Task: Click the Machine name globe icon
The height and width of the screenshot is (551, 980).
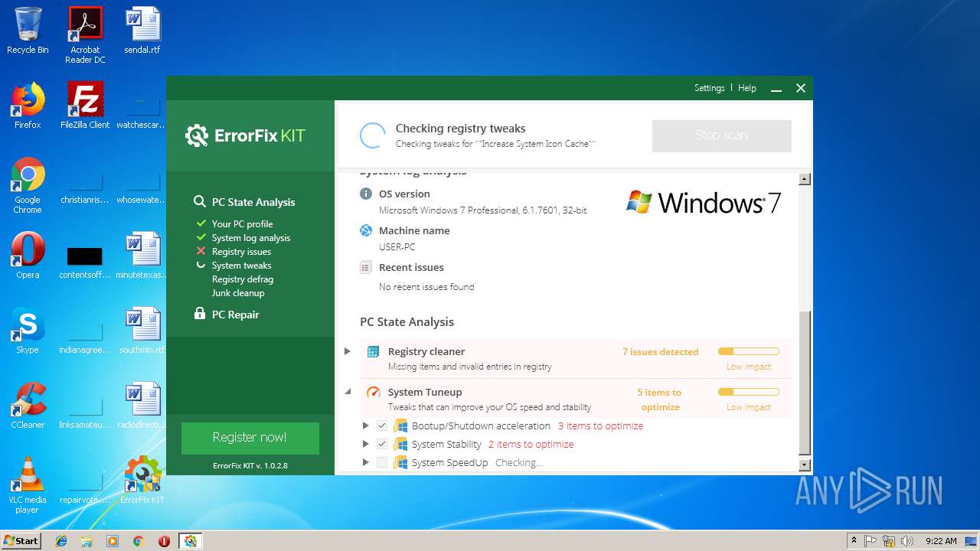Action: (x=366, y=230)
